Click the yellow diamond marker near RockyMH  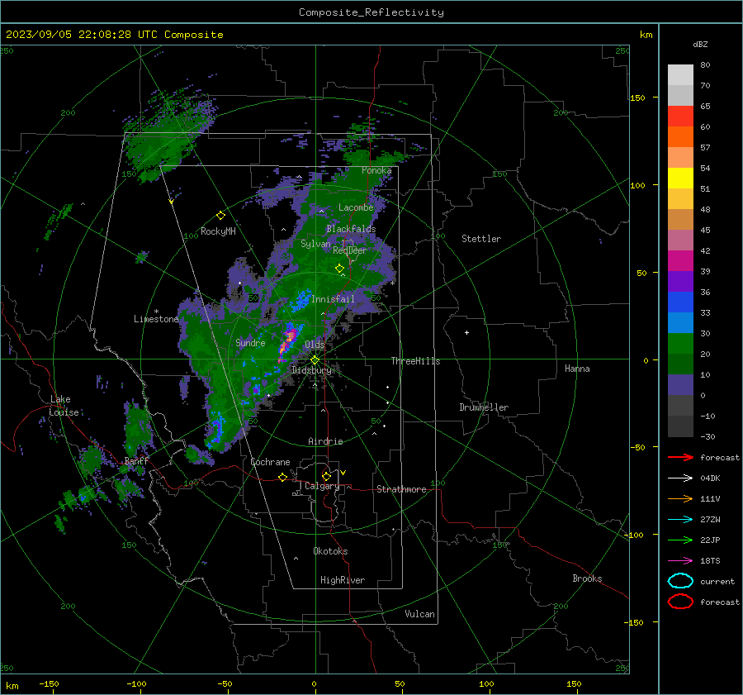coord(220,216)
